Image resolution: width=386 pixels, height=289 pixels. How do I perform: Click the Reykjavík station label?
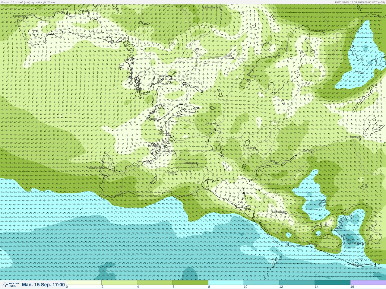pos(154,146)
